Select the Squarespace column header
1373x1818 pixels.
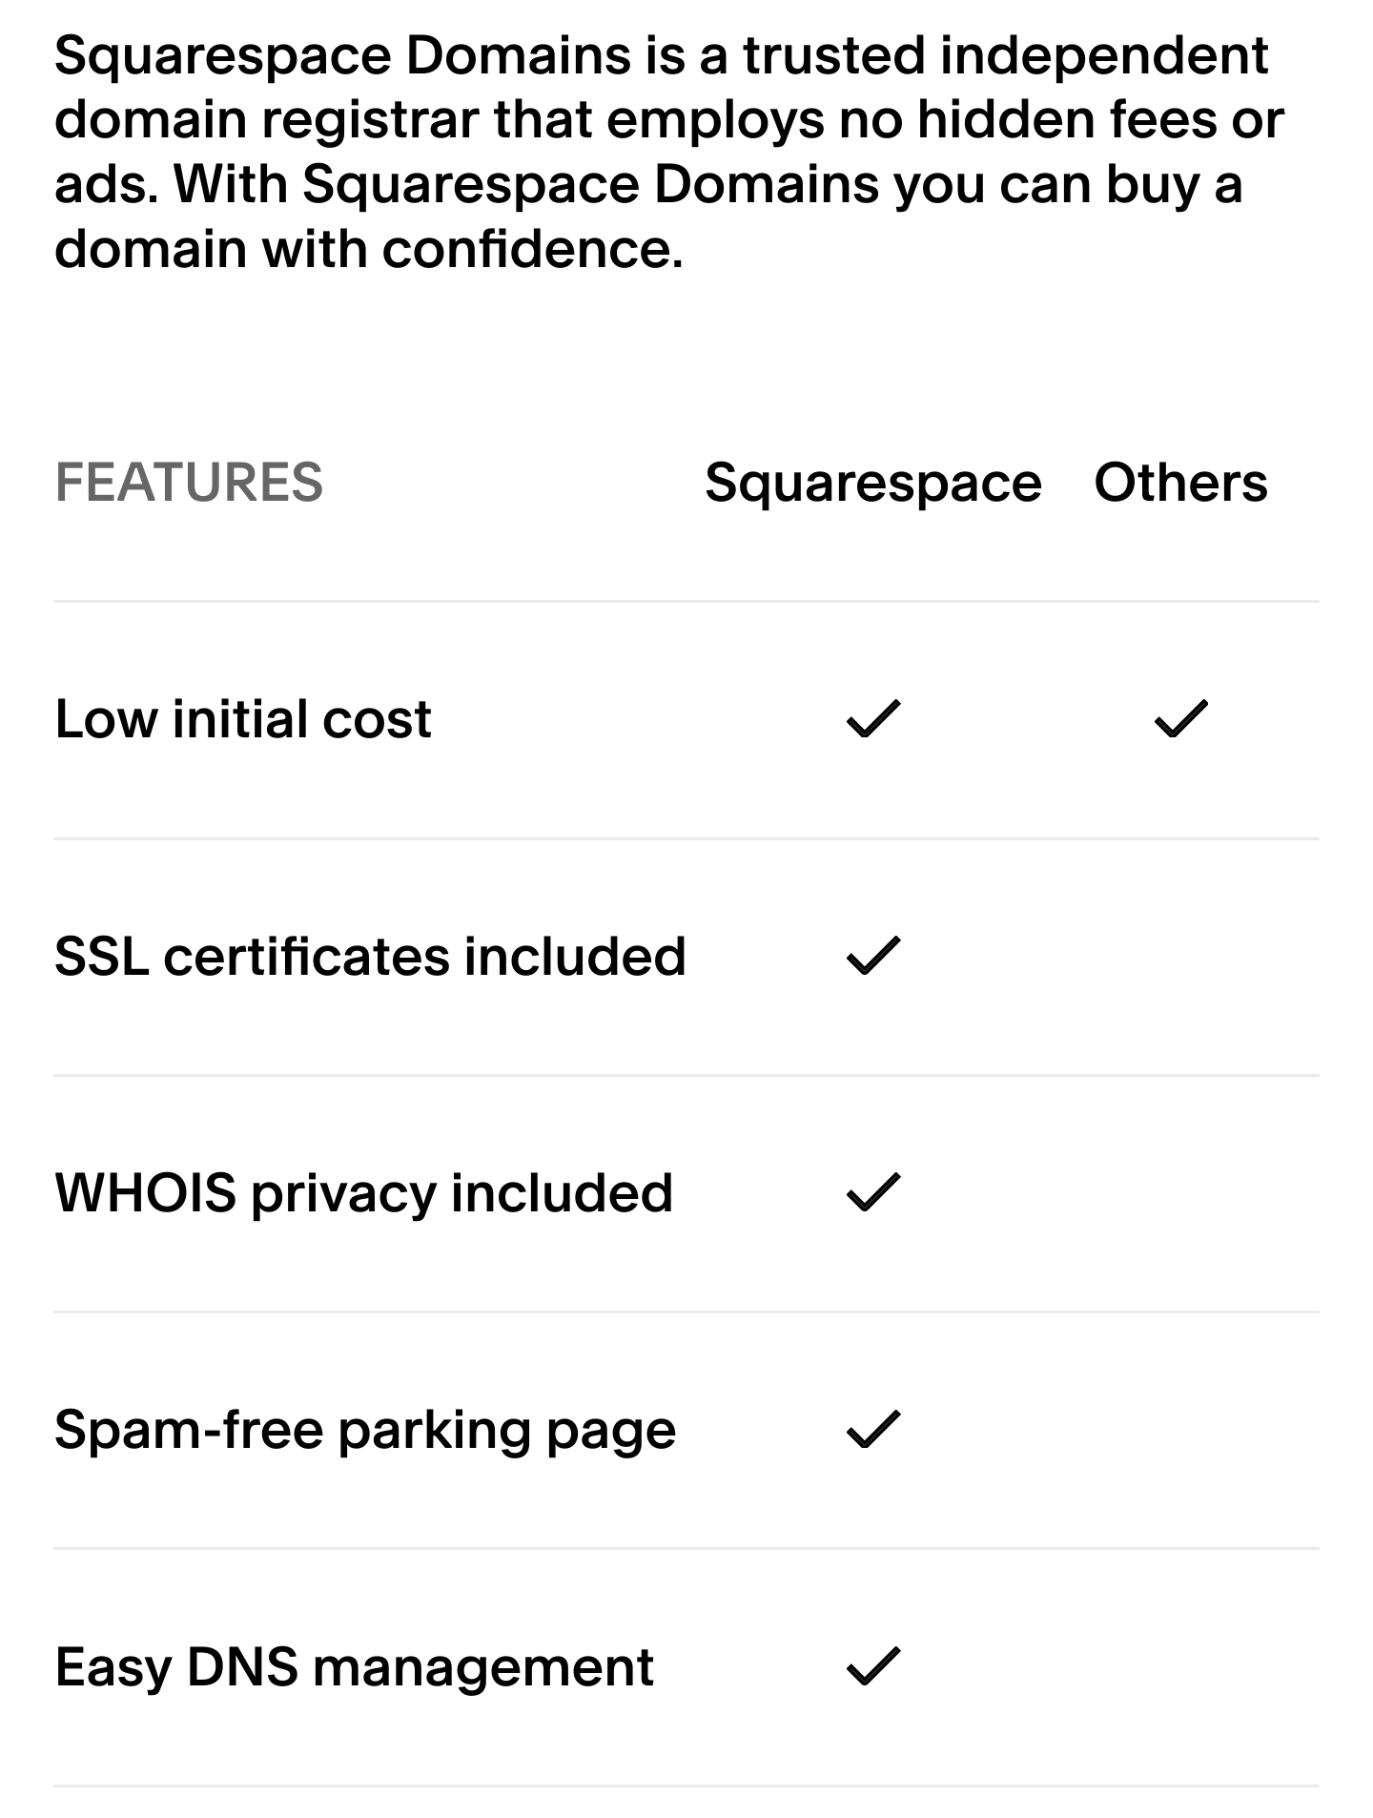coord(872,482)
